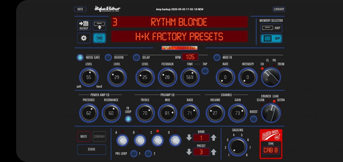The height and width of the screenshot is (162, 343).
Task: Select the CLEAN channel label
Action: pyautogui.click(x=260, y=100)
